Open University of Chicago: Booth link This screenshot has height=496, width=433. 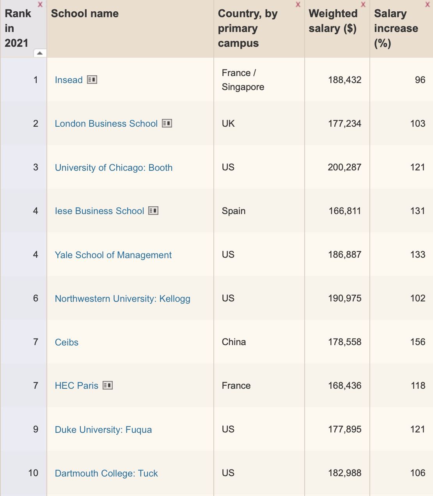click(x=114, y=168)
